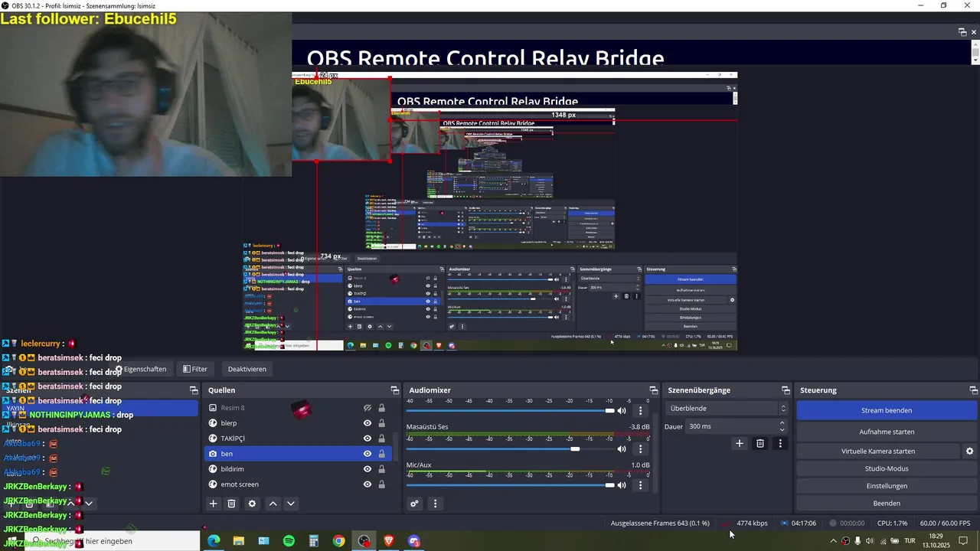Open scene transition three-dot properties menu
980x551 pixels.
tap(780, 443)
